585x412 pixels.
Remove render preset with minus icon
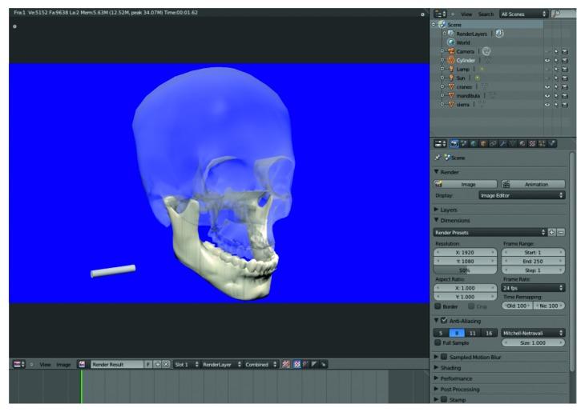561,232
